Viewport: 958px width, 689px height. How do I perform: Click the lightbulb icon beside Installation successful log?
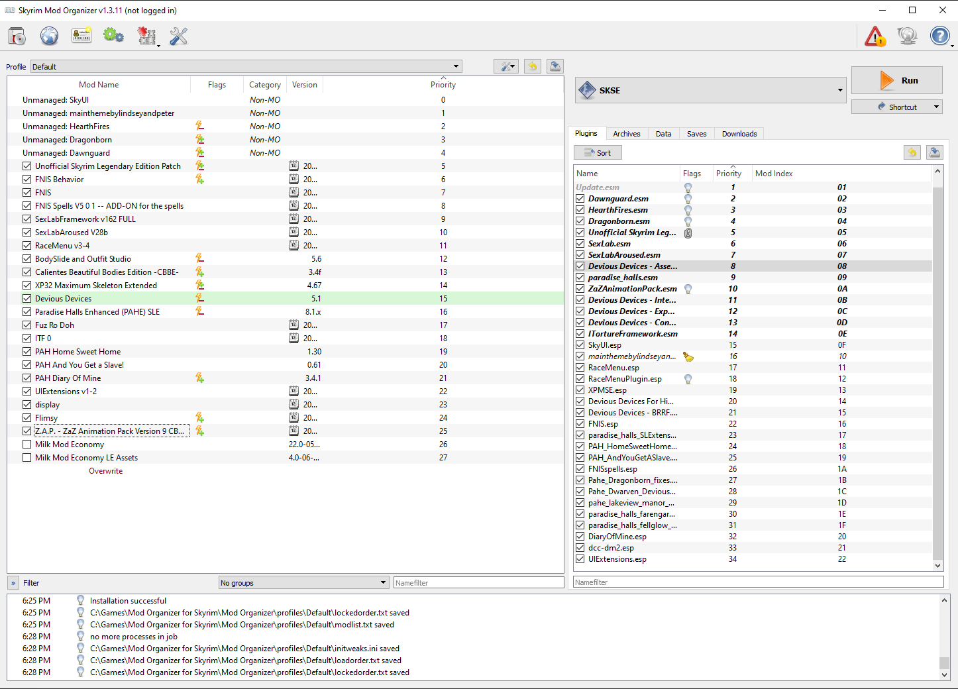81,600
